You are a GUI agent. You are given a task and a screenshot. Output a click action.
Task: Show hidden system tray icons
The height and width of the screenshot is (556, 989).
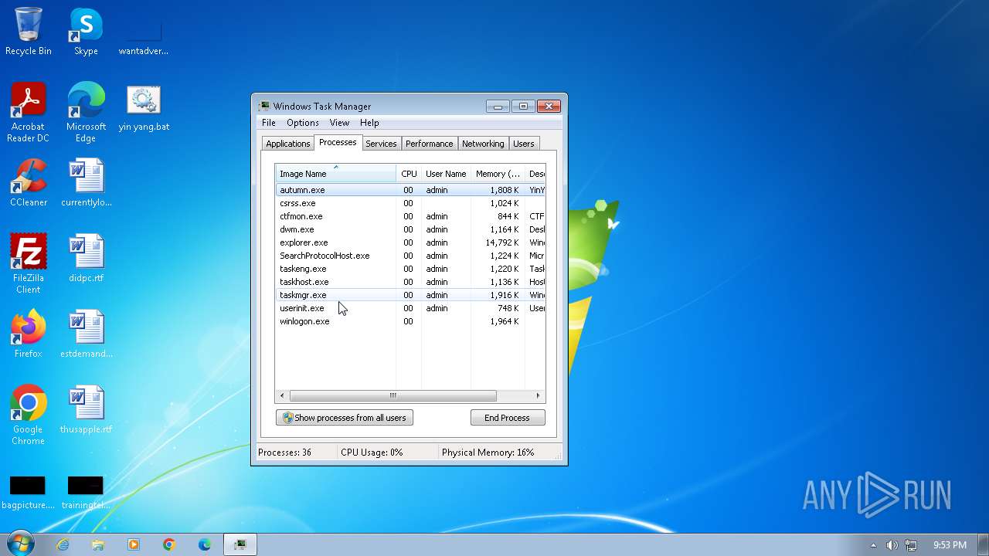click(874, 545)
